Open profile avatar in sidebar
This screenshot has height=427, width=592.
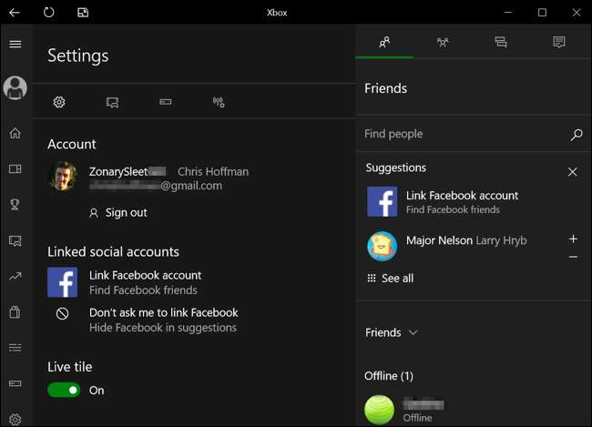click(15, 87)
